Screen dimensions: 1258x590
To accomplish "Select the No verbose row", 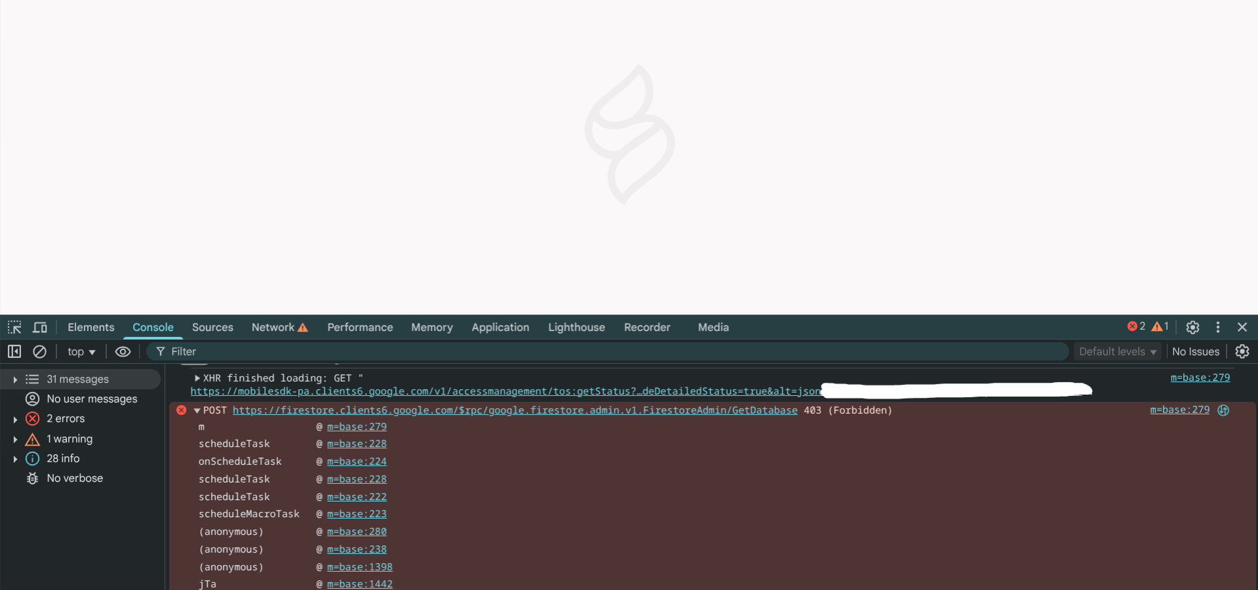I will click(x=81, y=478).
